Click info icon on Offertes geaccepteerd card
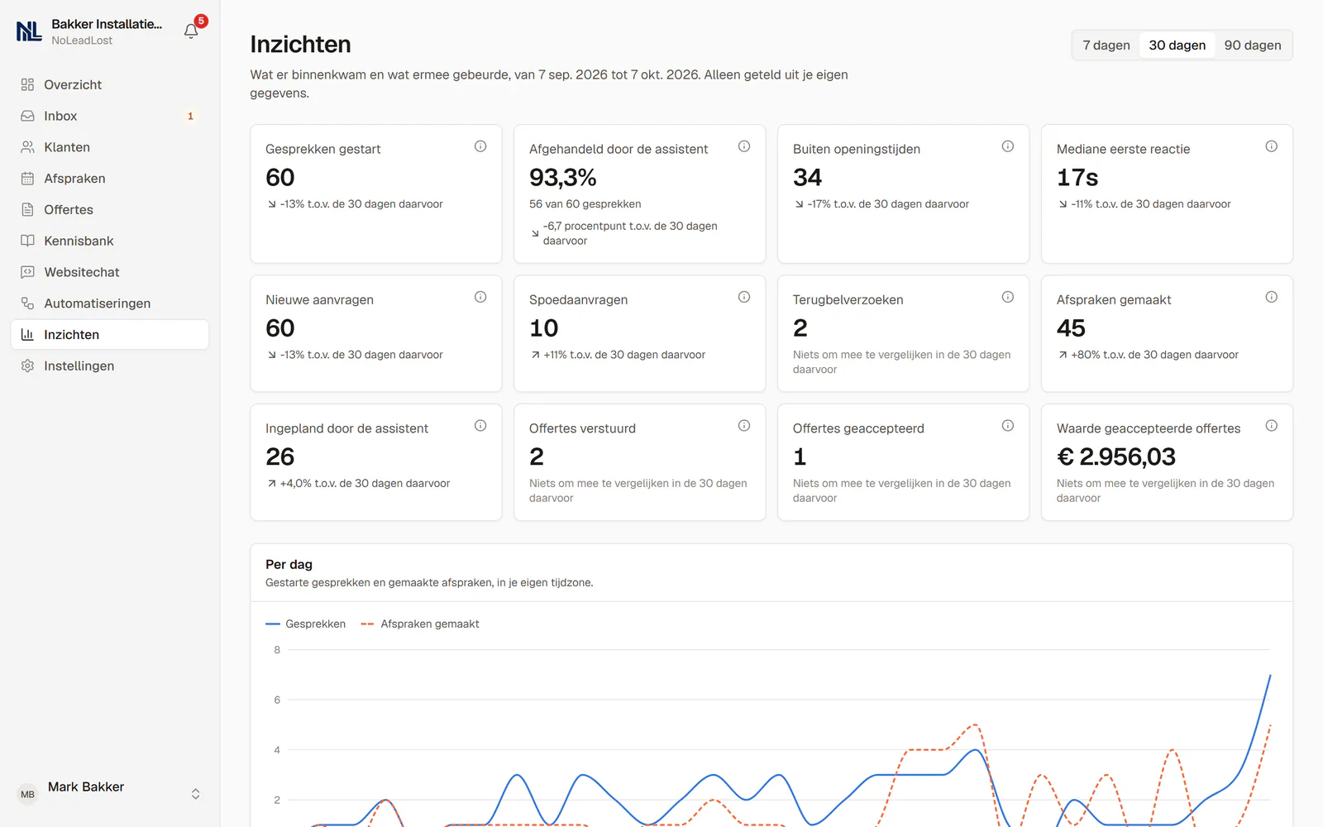The image size is (1323, 827). (1008, 426)
